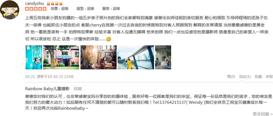Open the pink building photo thumbnail
The height and width of the screenshot is (116, 273).
tap(61, 57)
